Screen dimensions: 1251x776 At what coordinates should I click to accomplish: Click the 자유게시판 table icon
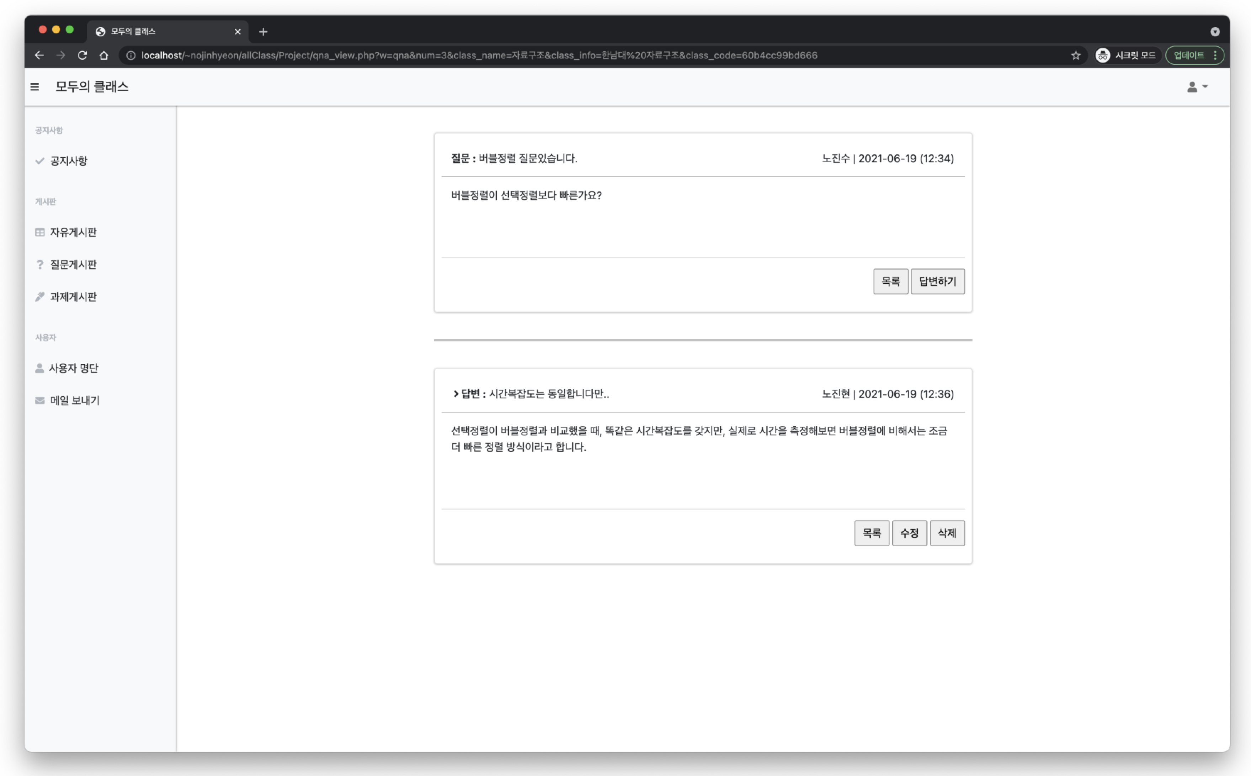click(39, 232)
